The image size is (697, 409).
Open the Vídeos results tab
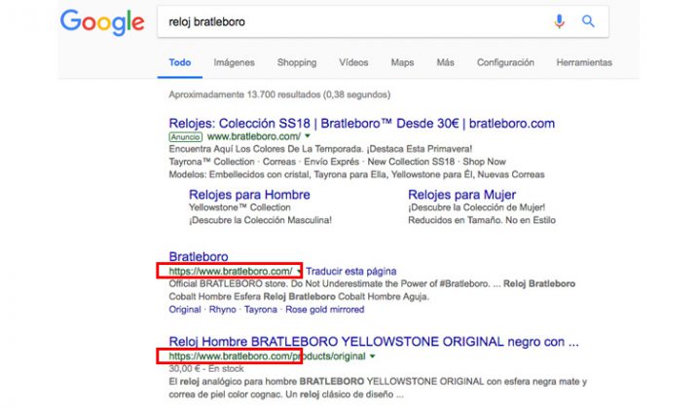click(353, 62)
